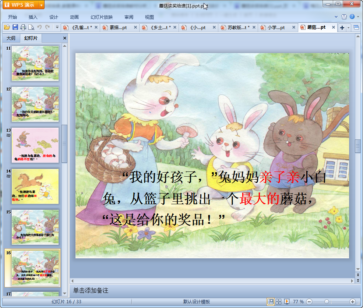Viewport: 363px width, 308px height.
Task: Expand the help dropdown arrow
Action: pyautogui.click(x=358, y=17)
